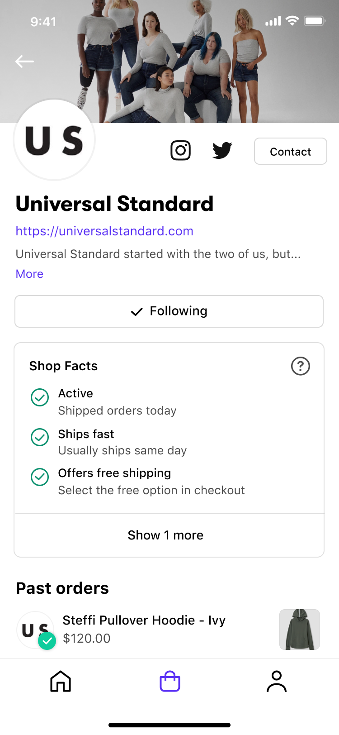Image resolution: width=339 pixels, height=735 pixels.
Task: Tap the Active checkmark icon
Action: [x=40, y=397]
